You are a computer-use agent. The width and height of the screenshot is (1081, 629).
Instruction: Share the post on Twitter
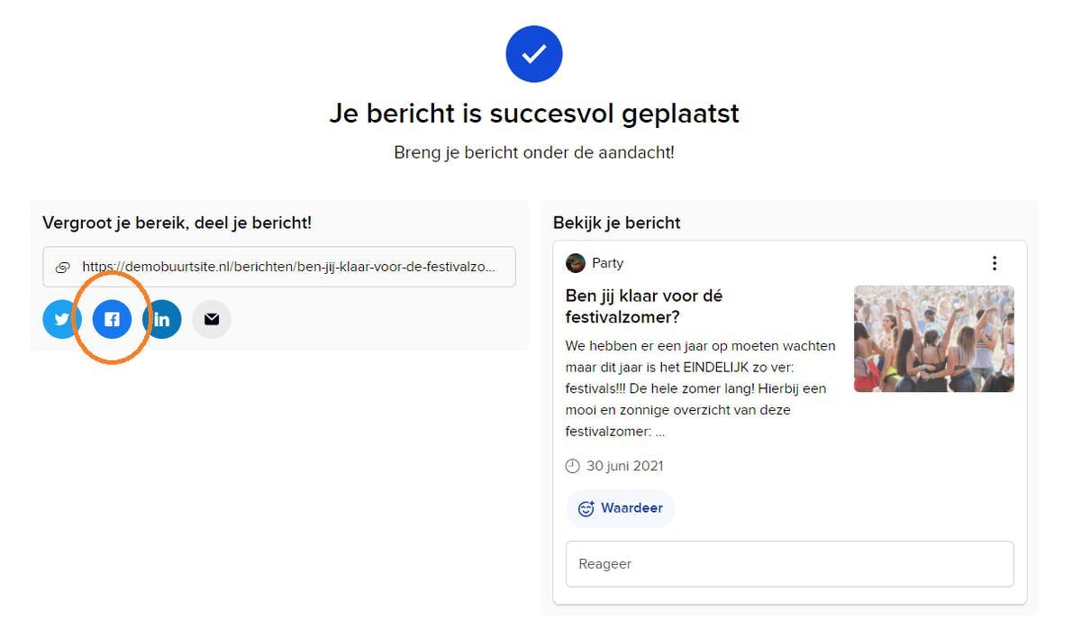61,319
